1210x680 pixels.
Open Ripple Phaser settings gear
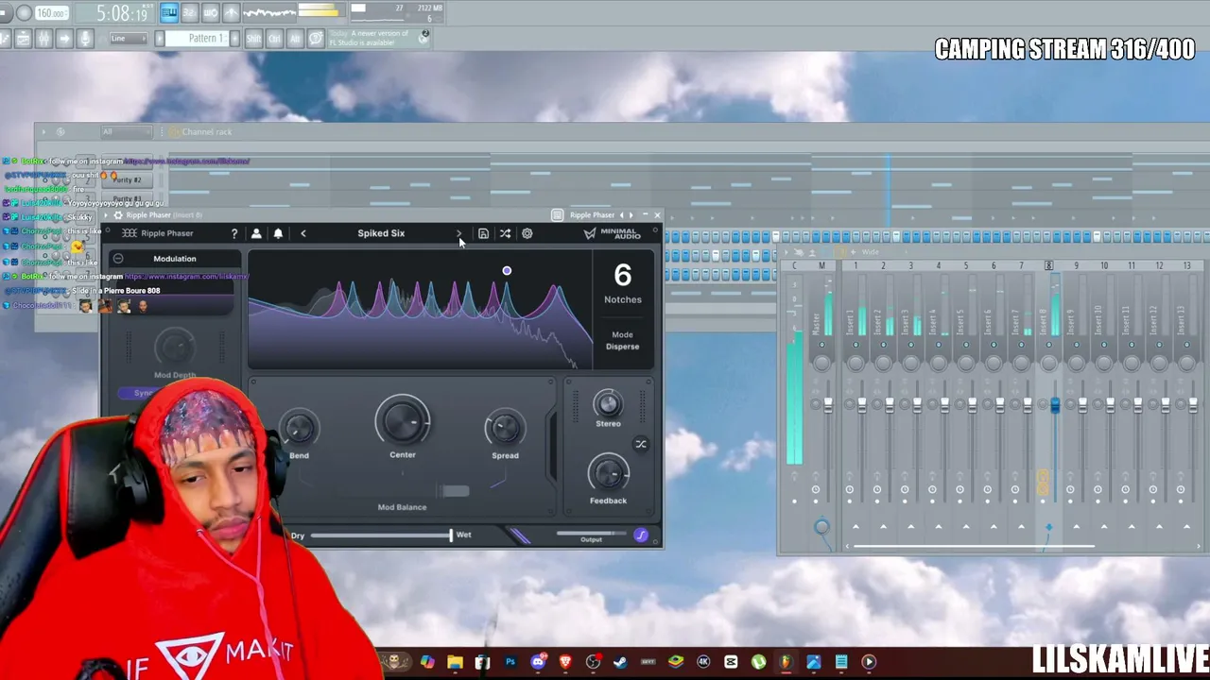pyautogui.click(x=527, y=233)
